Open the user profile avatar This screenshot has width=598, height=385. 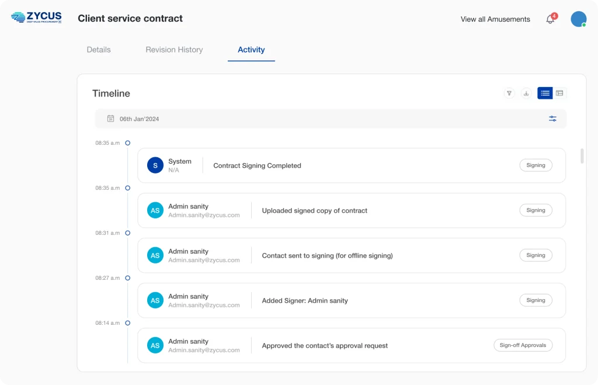(x=578, y=19)
